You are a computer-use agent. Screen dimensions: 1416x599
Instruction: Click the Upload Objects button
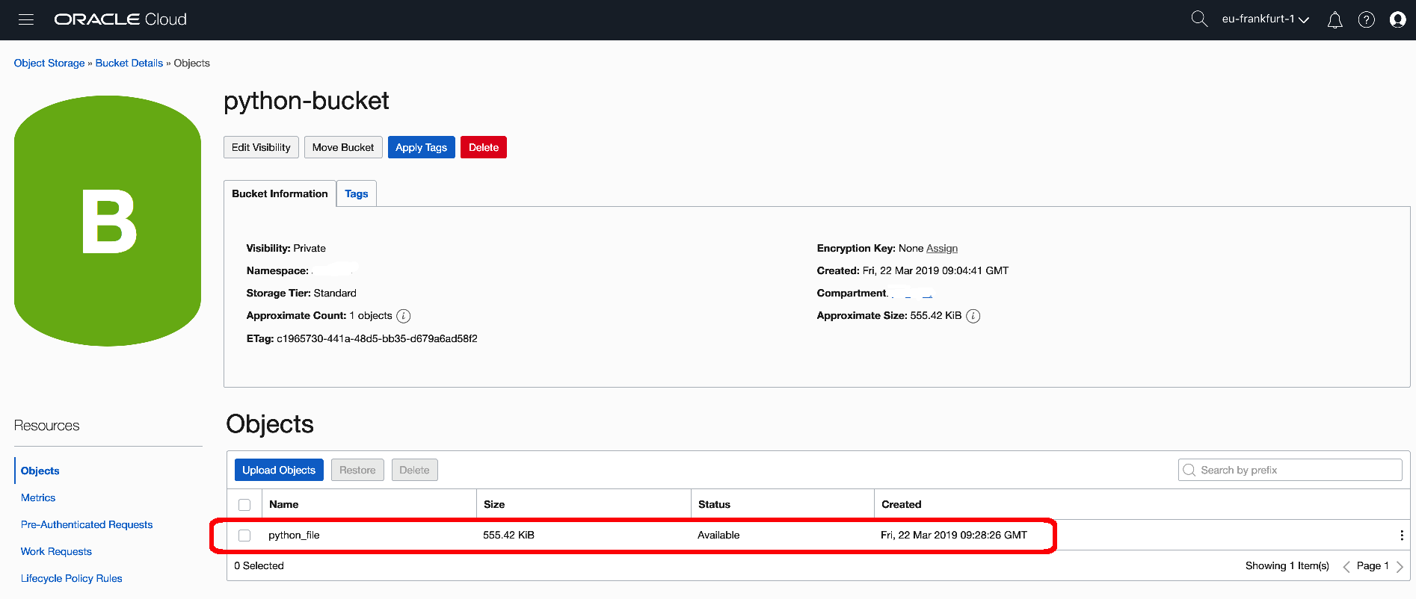click(x=279, y=471)
